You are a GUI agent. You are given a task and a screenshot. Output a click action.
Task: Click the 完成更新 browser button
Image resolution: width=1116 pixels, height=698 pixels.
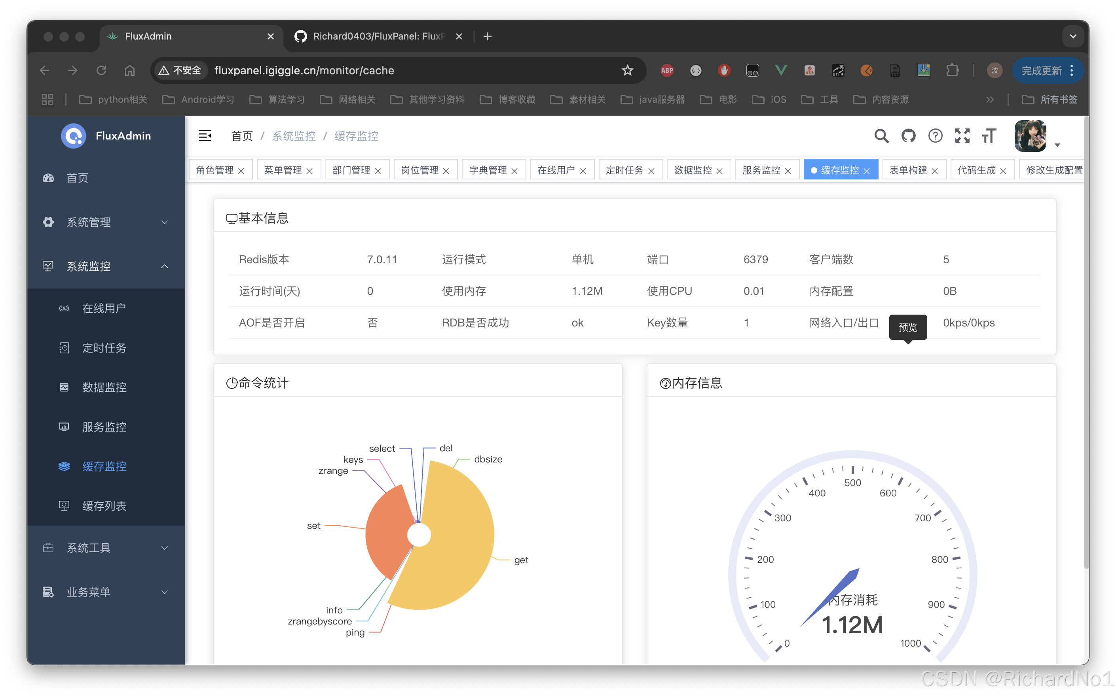1042,70
